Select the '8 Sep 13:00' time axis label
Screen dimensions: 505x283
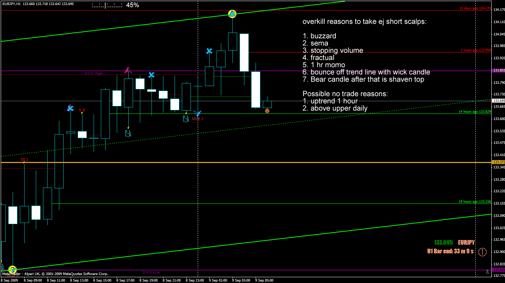pos(79,280)
